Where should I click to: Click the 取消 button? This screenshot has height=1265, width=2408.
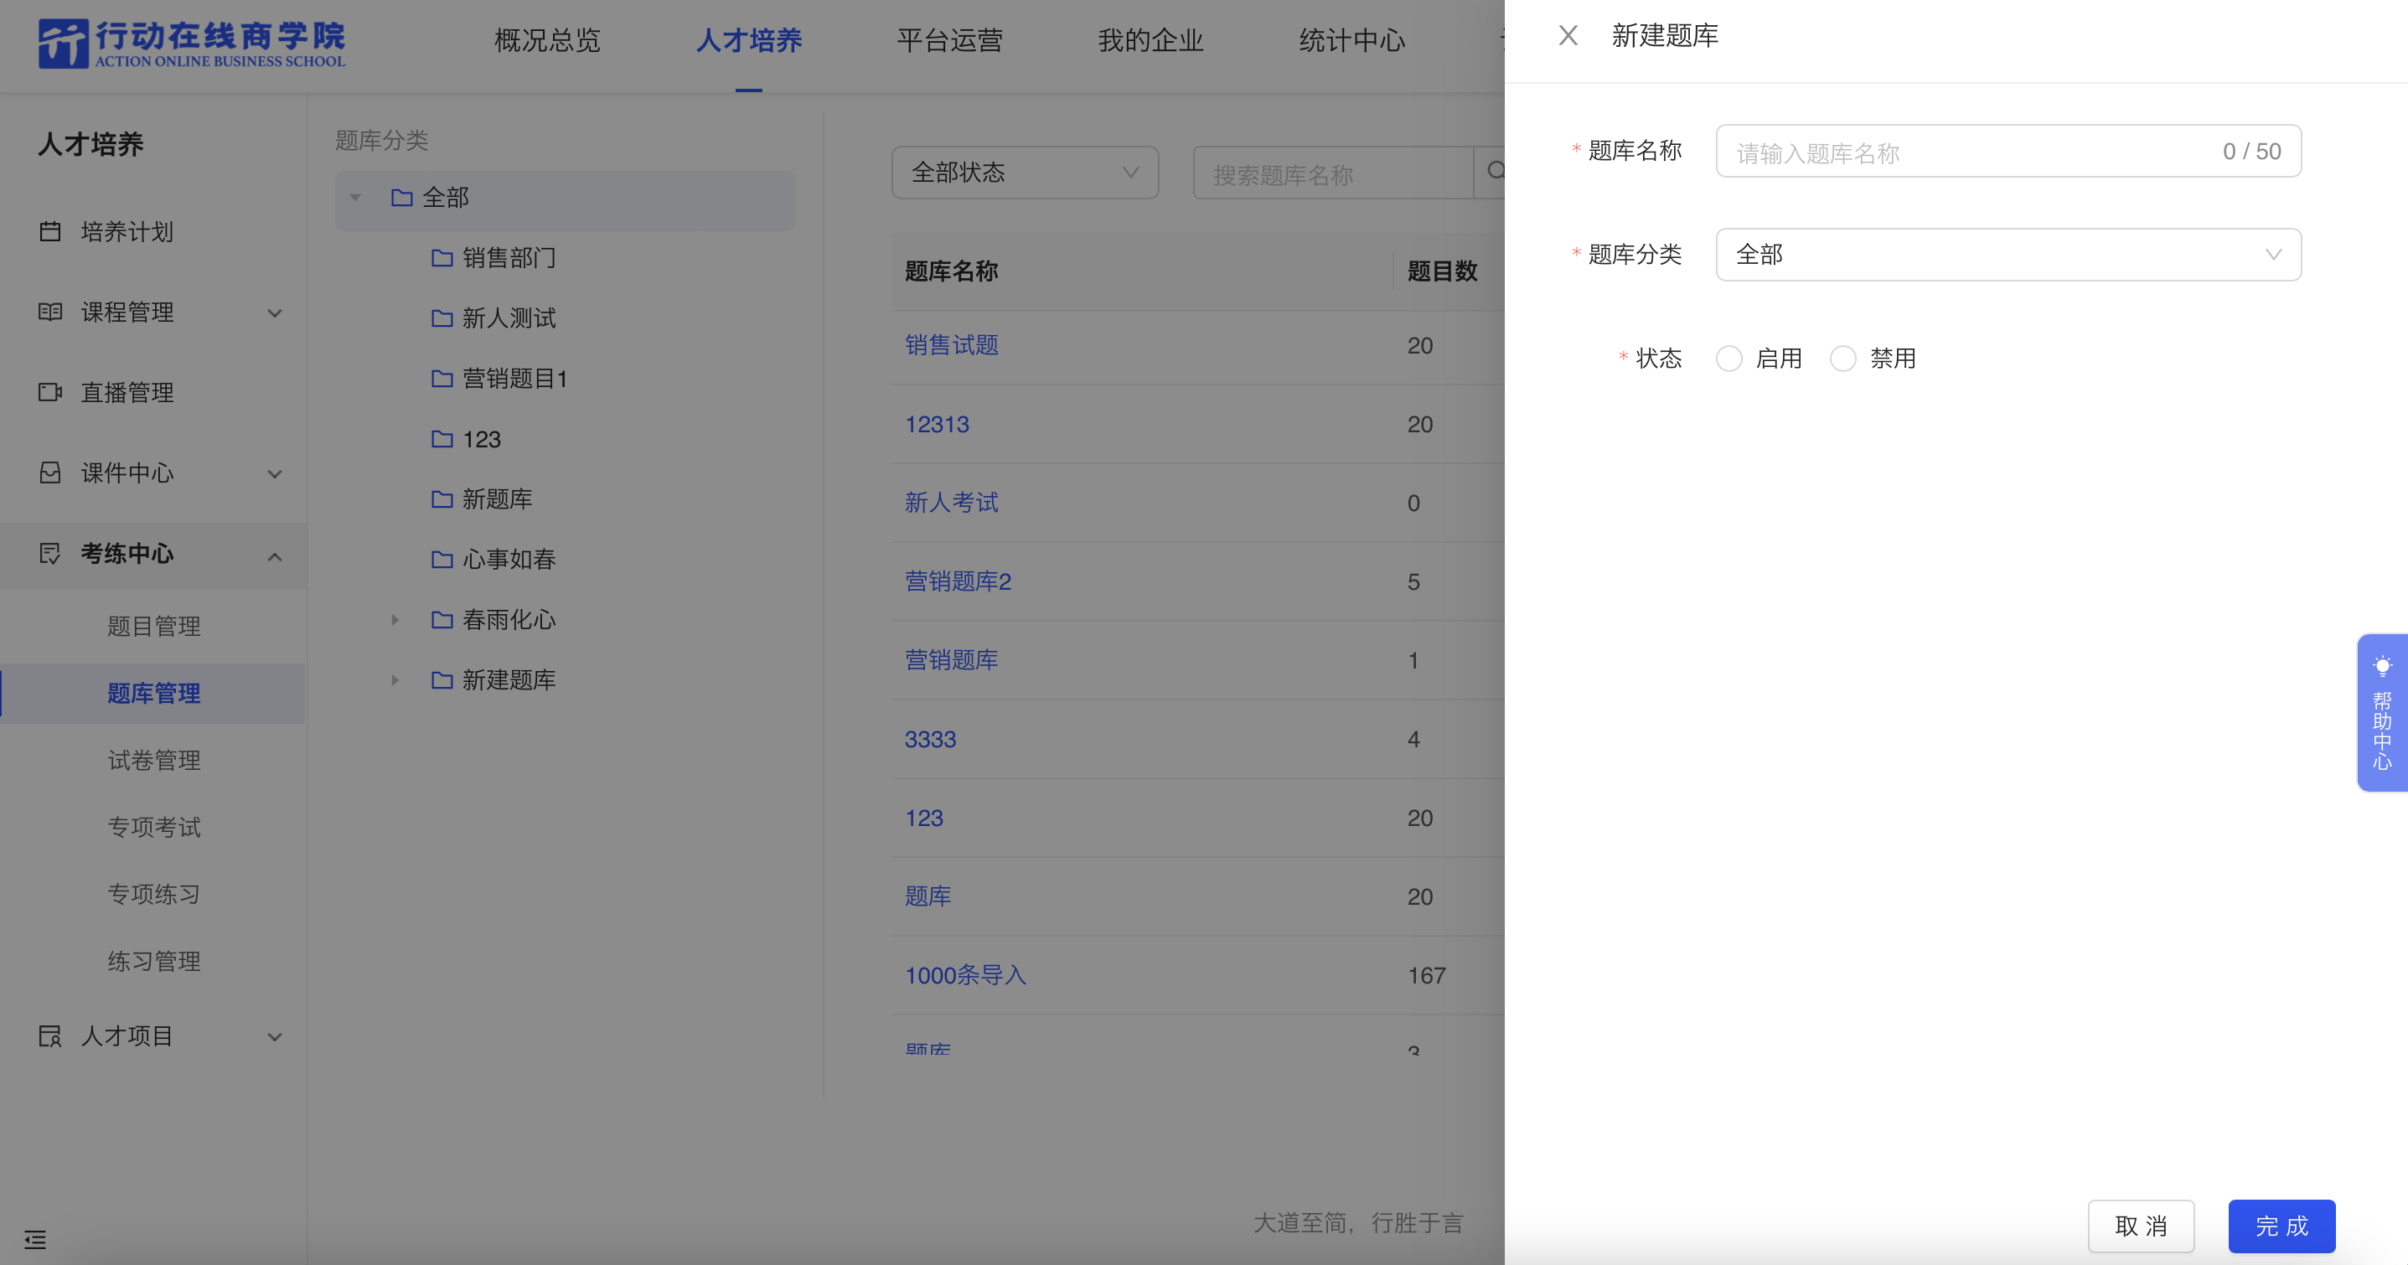(2141, 1226)
